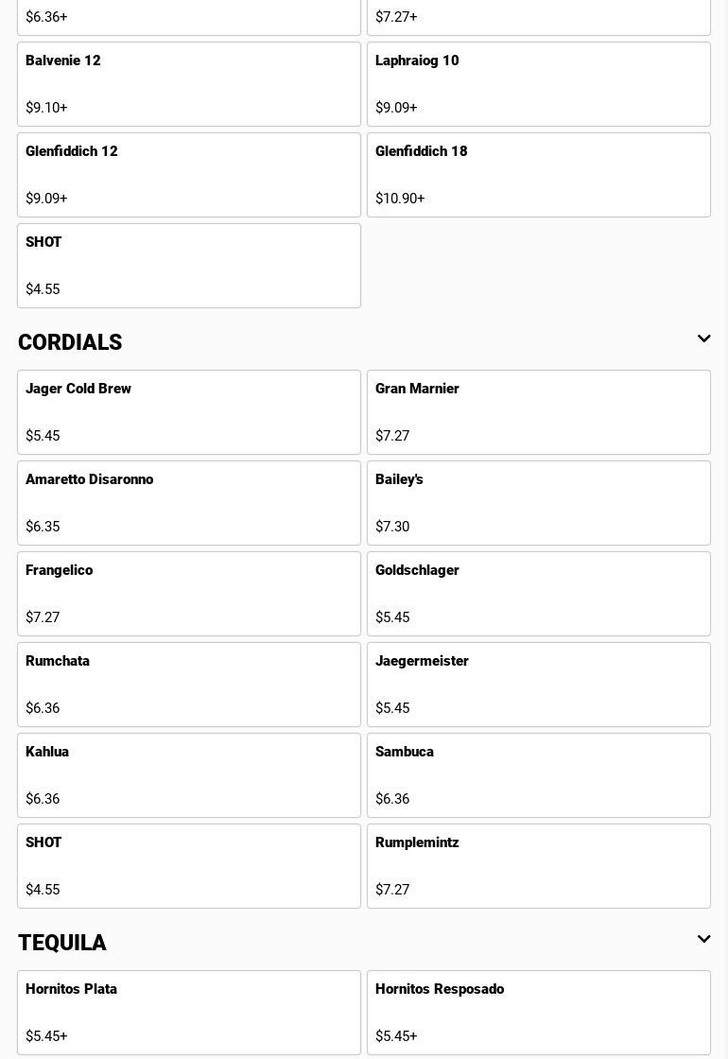Open the Gran Marnier item
This screenshot has width=728, height=1059.
[539, 412]
